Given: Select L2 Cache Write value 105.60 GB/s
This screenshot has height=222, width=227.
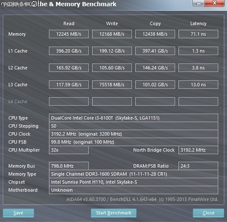Looking at the screenshot, I should pos(112,68).
